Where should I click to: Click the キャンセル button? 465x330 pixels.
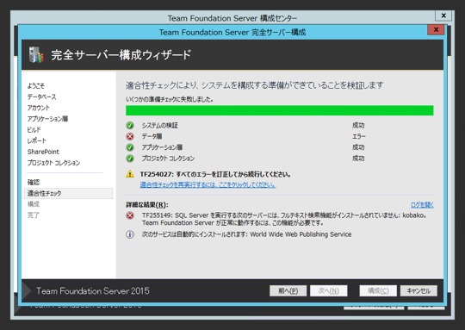[418, 291]
